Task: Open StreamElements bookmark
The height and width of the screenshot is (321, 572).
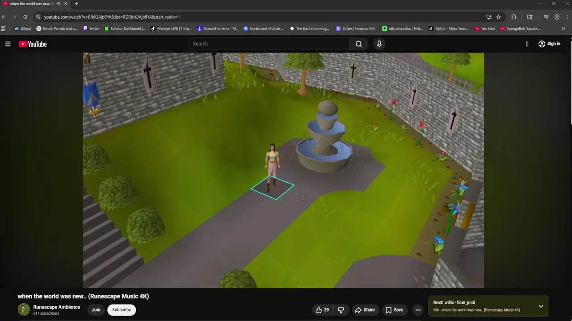Action: [218, 29]
